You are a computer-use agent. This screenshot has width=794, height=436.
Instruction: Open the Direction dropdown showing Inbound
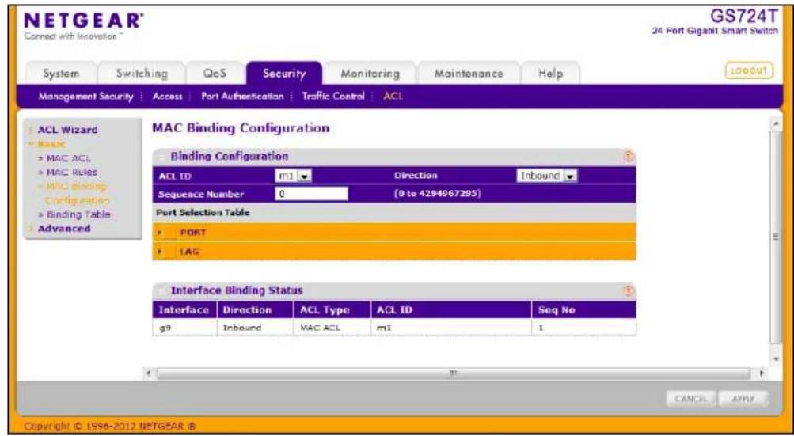(547, 176)
